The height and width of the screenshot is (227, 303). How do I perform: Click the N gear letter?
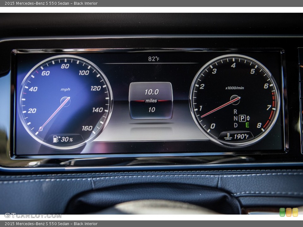[235, 118]
